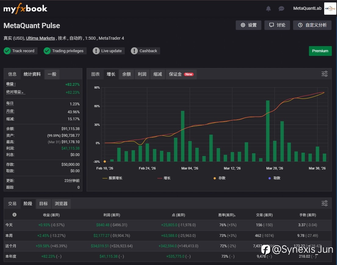This screenshot has height=265, width=337.
Task: Click the myfxbook logo
Action: click(x=25, y=9)
